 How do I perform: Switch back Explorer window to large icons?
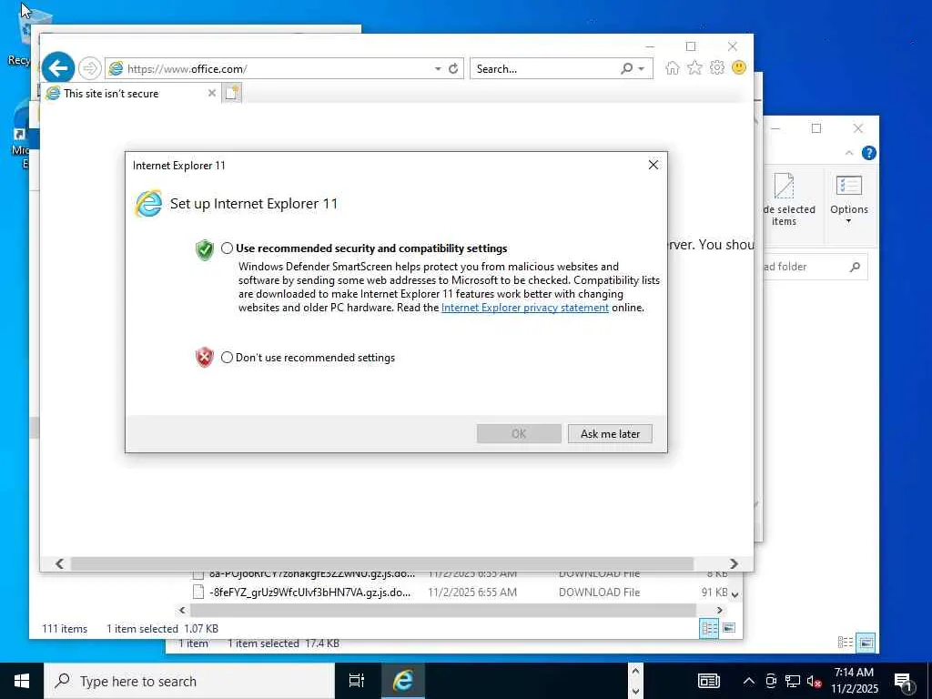pos(866,643)
